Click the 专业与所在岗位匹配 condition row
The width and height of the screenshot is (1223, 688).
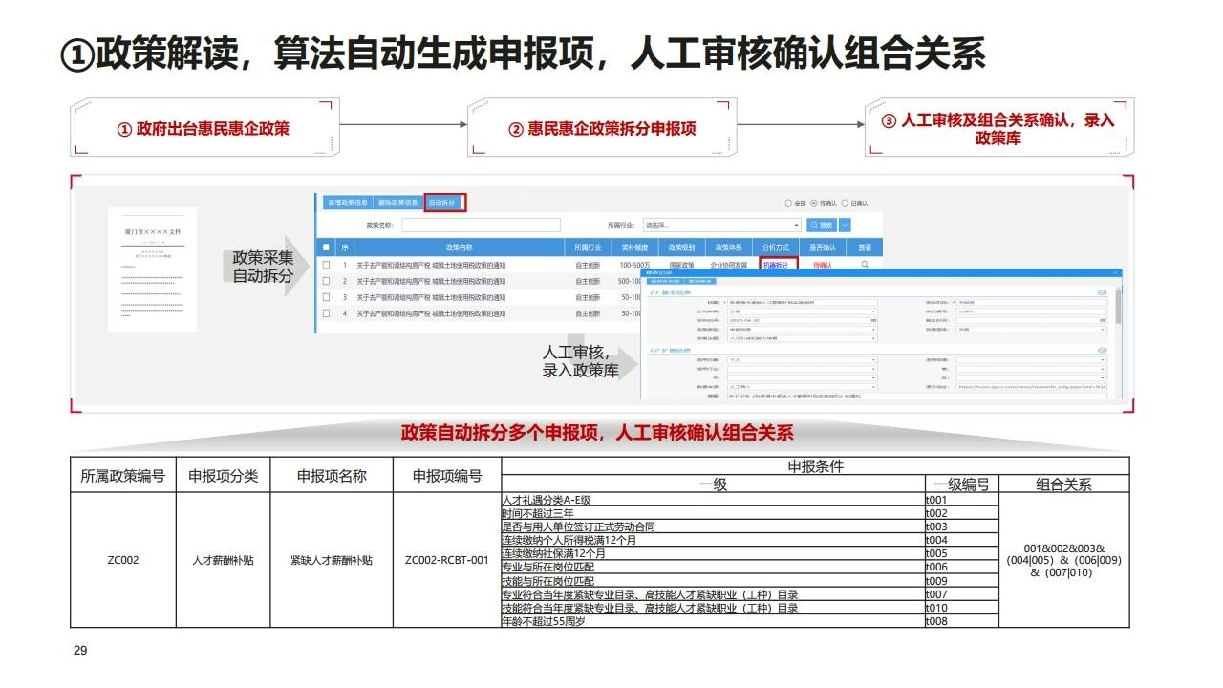pyautogui.click(x=712, y=567)
